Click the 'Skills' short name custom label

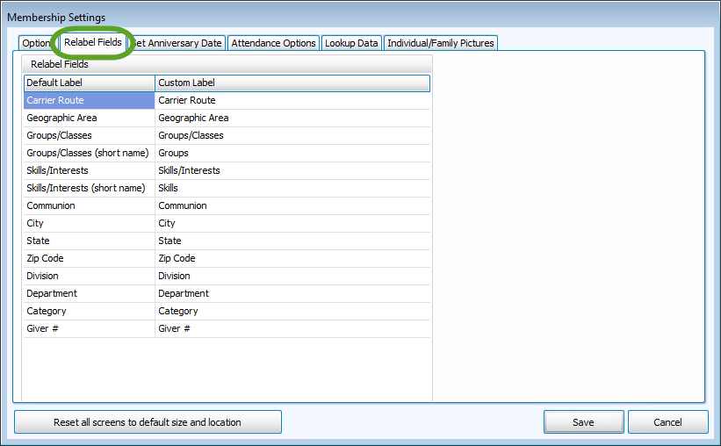292,188
